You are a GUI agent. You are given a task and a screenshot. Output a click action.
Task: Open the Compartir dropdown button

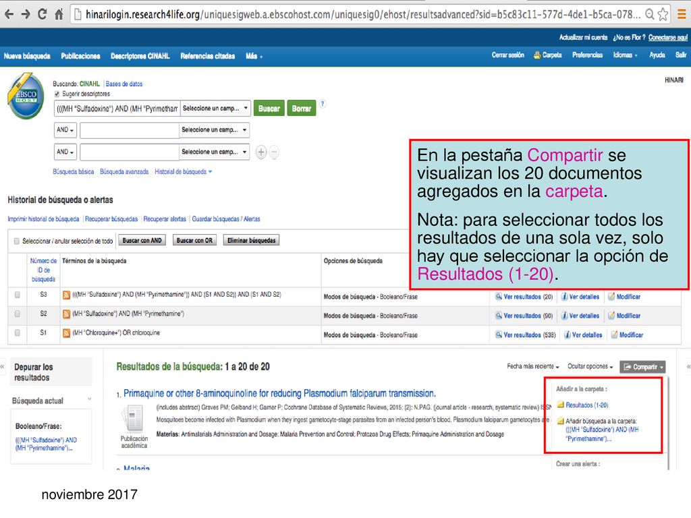tap(642, 367)
